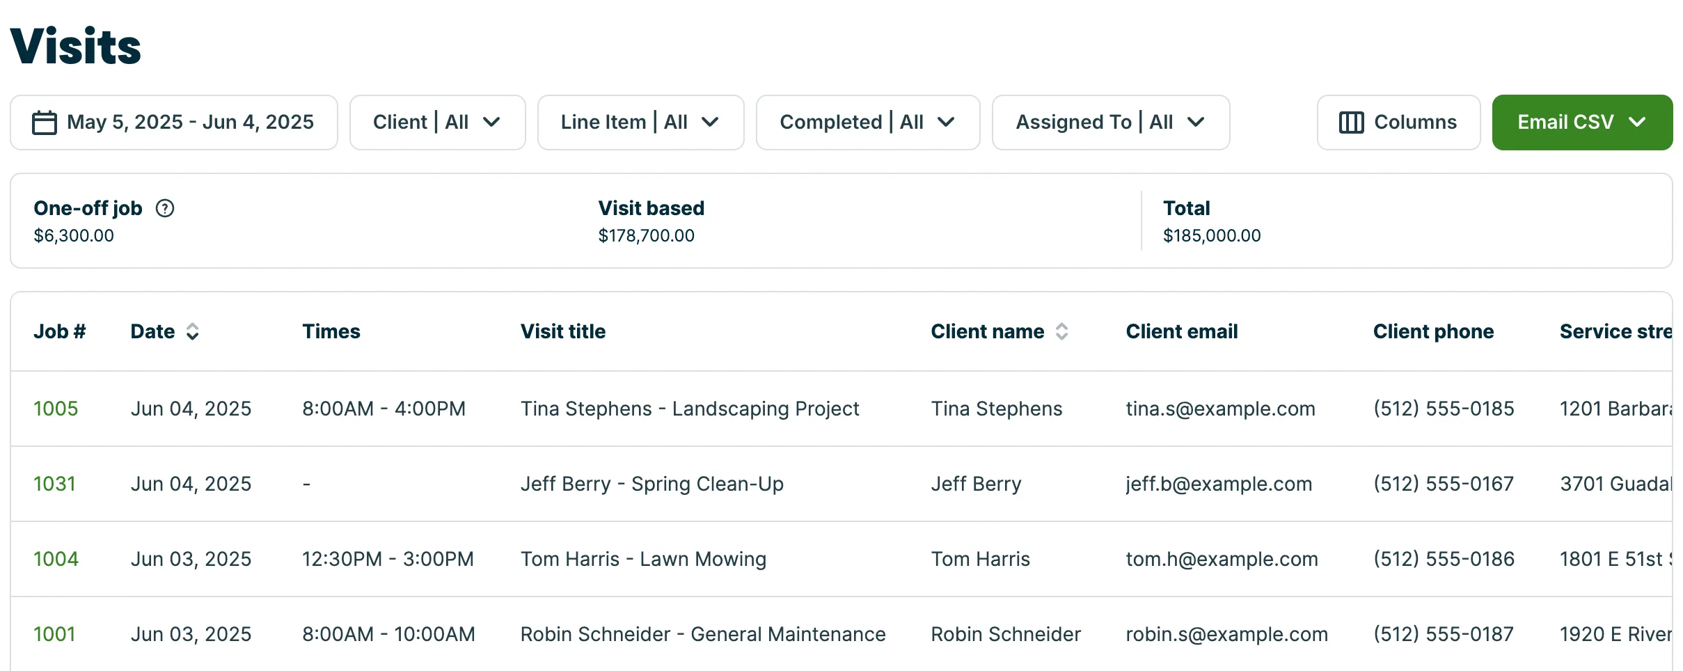Open job number 1005
Image resolution: width=1683 pixels, height=671 pixels.
click(56, 409)
